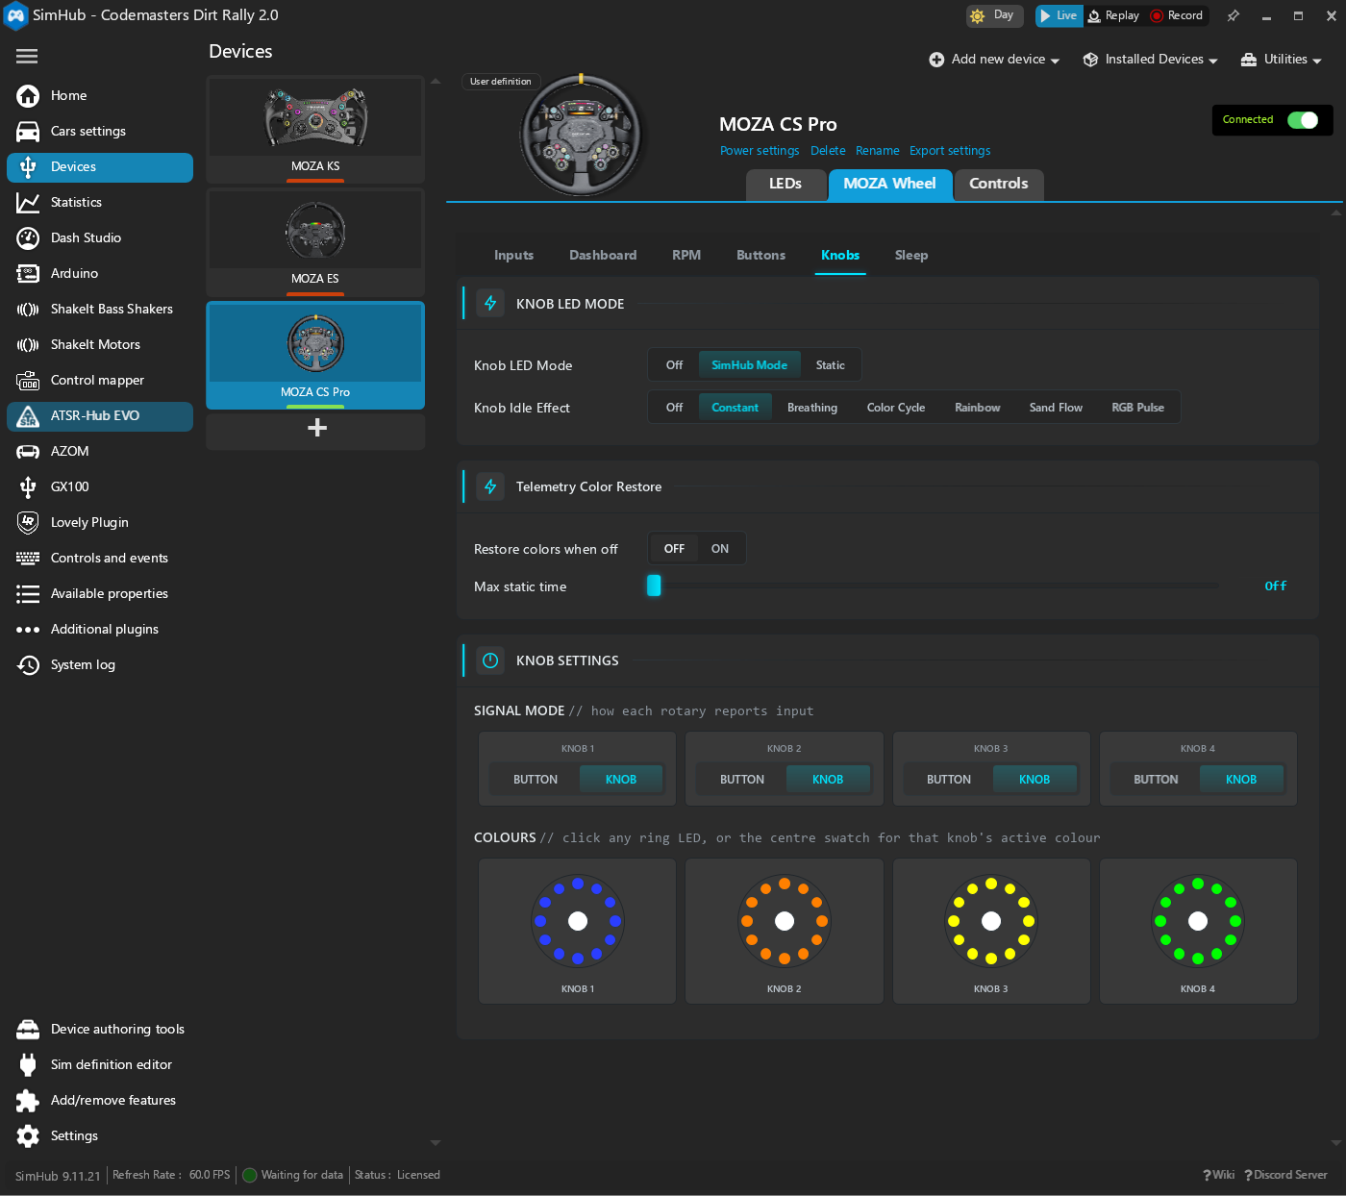Click the Record red circle icon
1346x1196 pixels.
click(1157, 15)
